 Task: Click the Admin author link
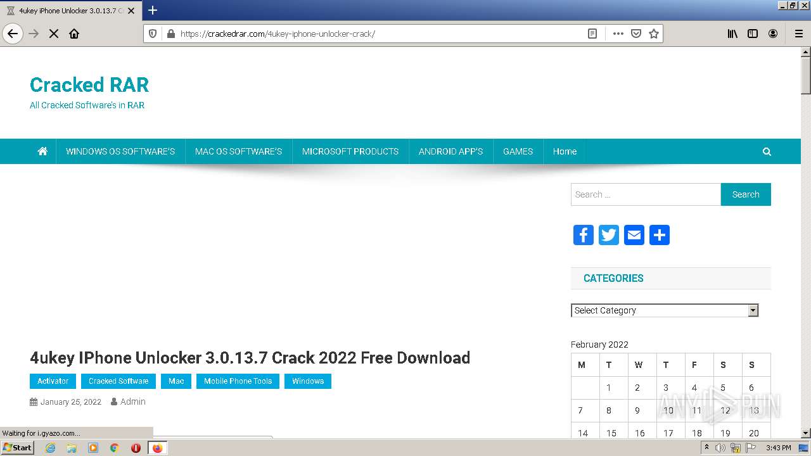click(x=132, y=402)
